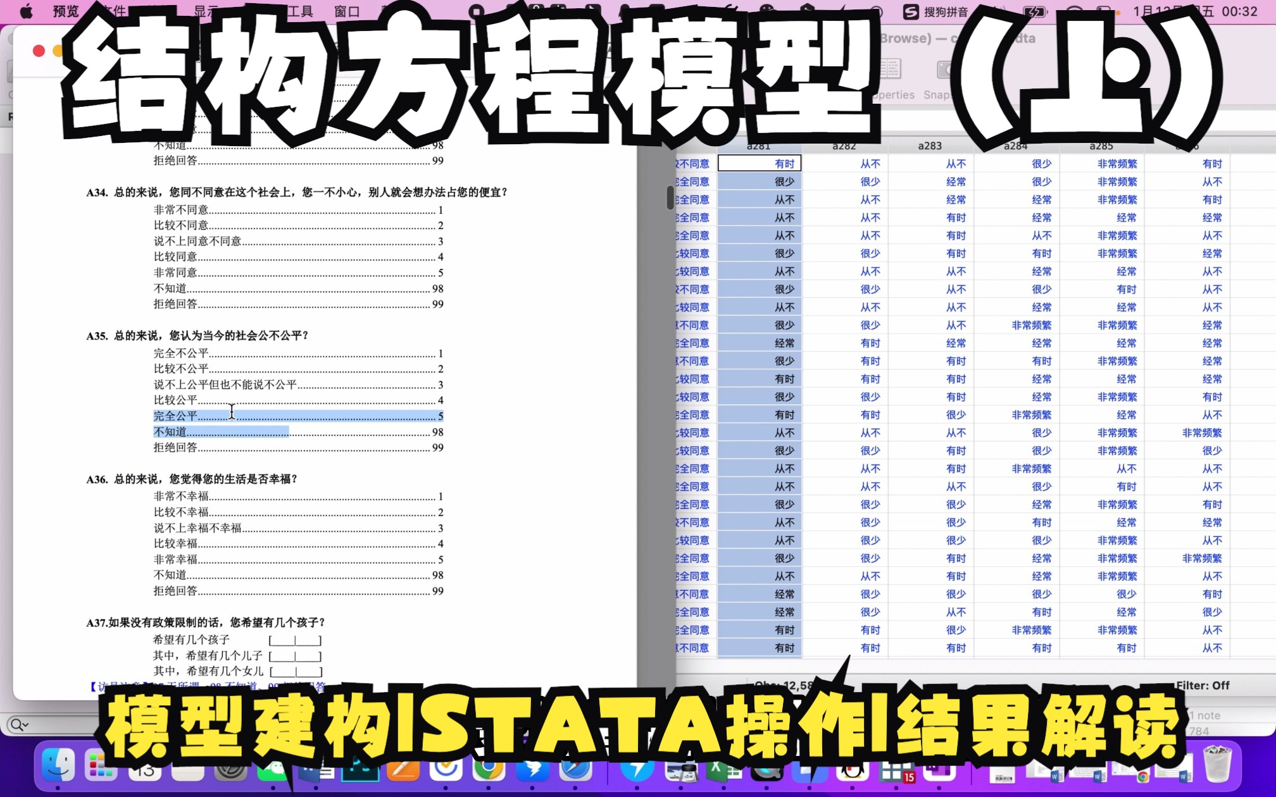Click the outlined a281 cell showing 有时
The width and height of the screenshot is (1276, 797).
pyautogui.click(x=760, y=164)
